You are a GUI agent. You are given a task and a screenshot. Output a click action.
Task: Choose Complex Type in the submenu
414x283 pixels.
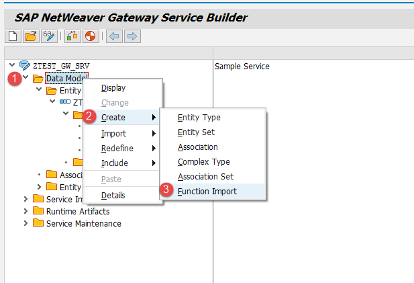(203, 162)
